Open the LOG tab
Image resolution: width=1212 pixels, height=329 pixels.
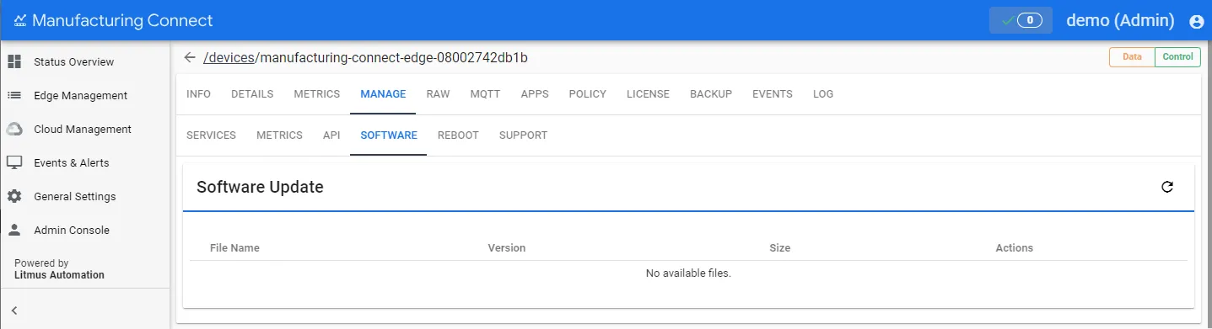(x=823, y=94)
